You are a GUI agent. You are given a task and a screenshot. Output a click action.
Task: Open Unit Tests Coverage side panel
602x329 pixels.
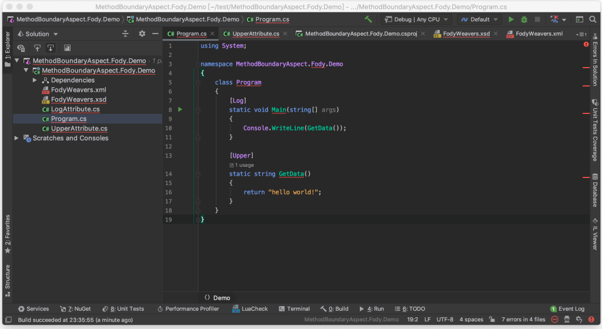pos(595,130)
